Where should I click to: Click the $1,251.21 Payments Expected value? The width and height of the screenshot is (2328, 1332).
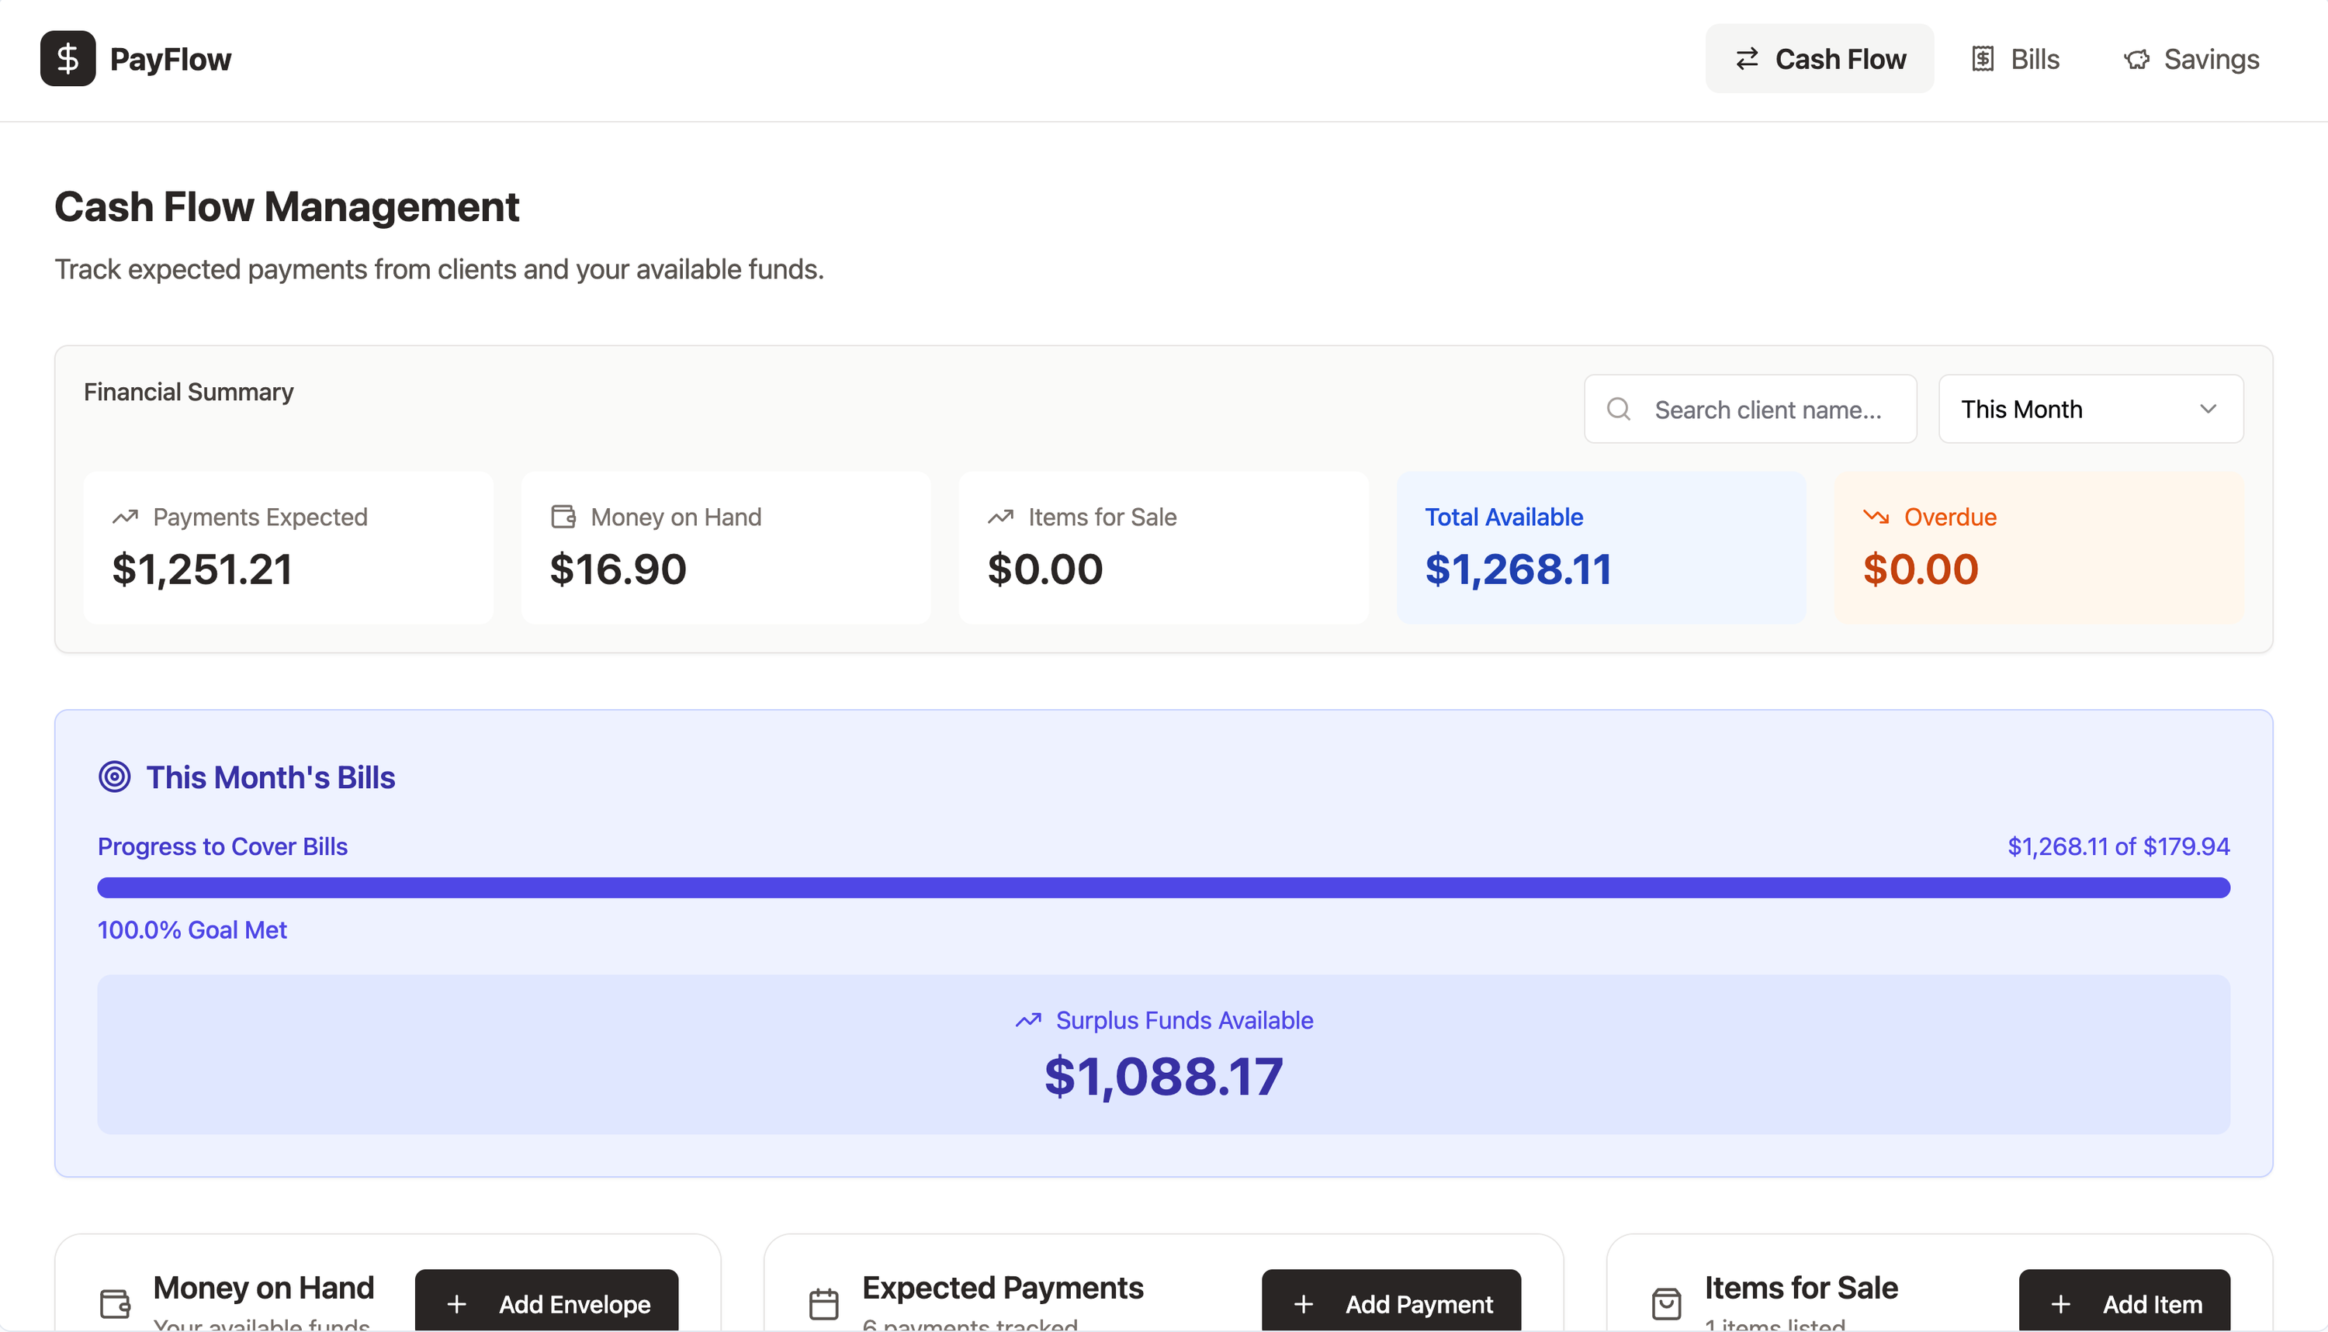[x=203, y=569]
